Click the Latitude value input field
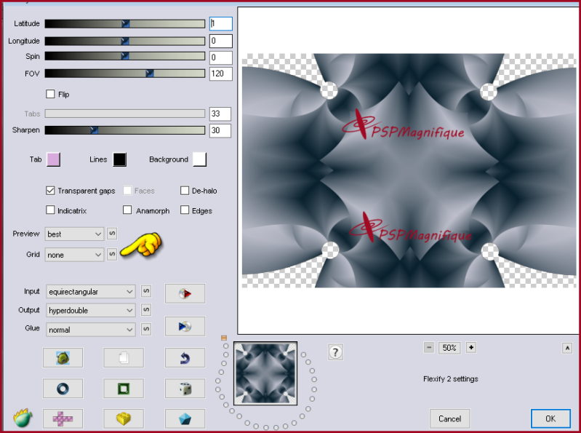The height and width of the screenshot is (433, 581). (221, 24)
